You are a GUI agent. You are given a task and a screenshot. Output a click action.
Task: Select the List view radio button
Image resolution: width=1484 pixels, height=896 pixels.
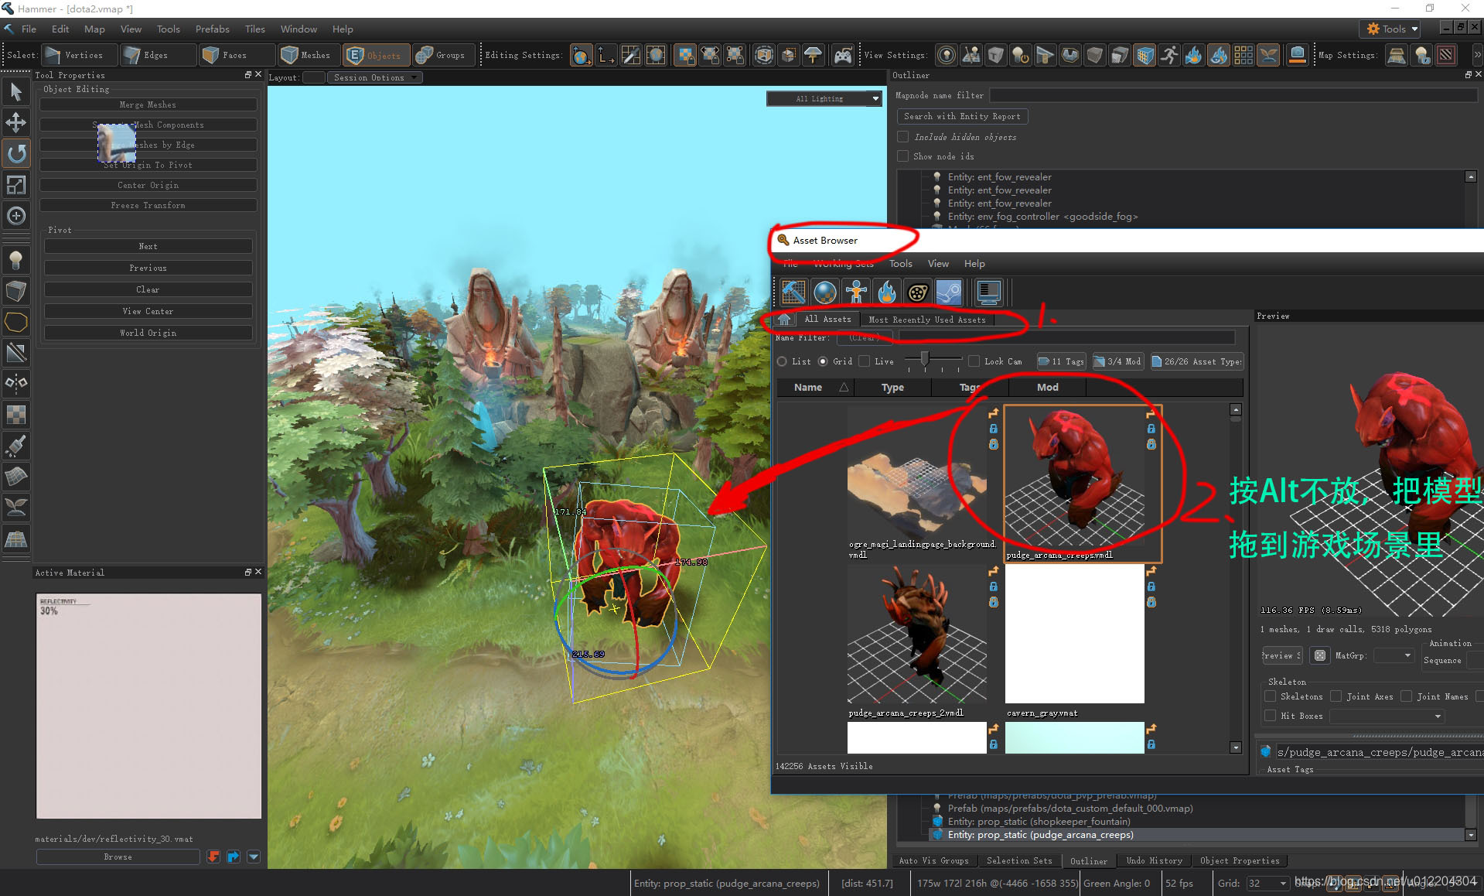[783, 361]
